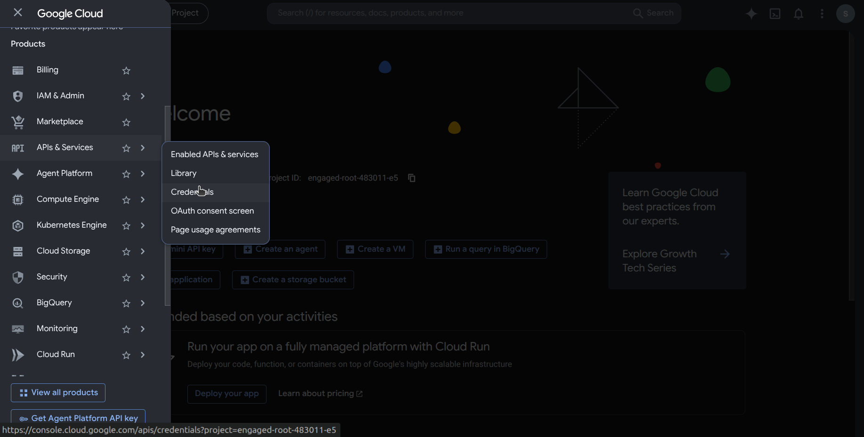The image size is (864, 437).
Task: Click the Create an agent button
Action: (280, 249)
